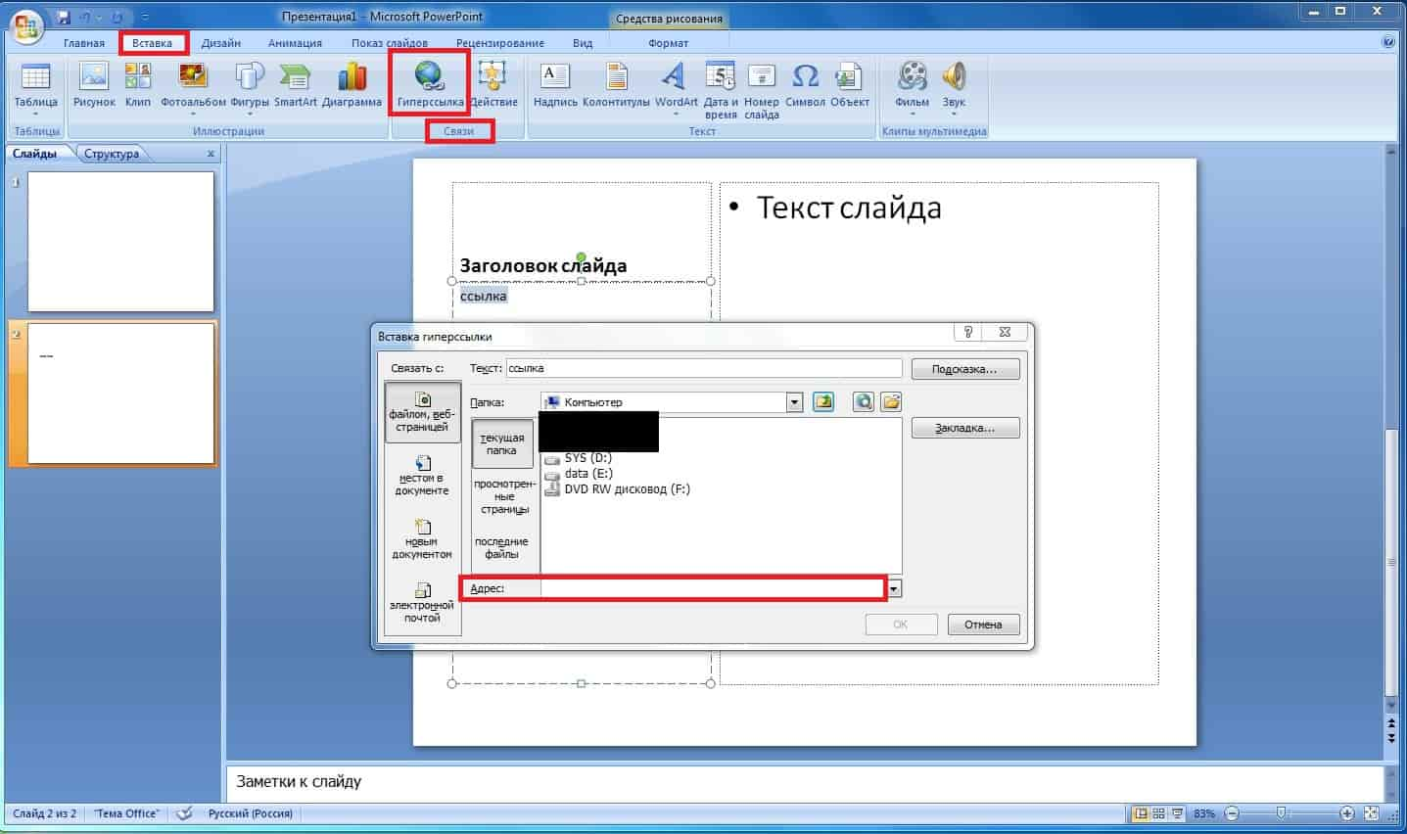1407x834 pixels.
Task: Select slide 1 thumbnail
Action: 120,241
